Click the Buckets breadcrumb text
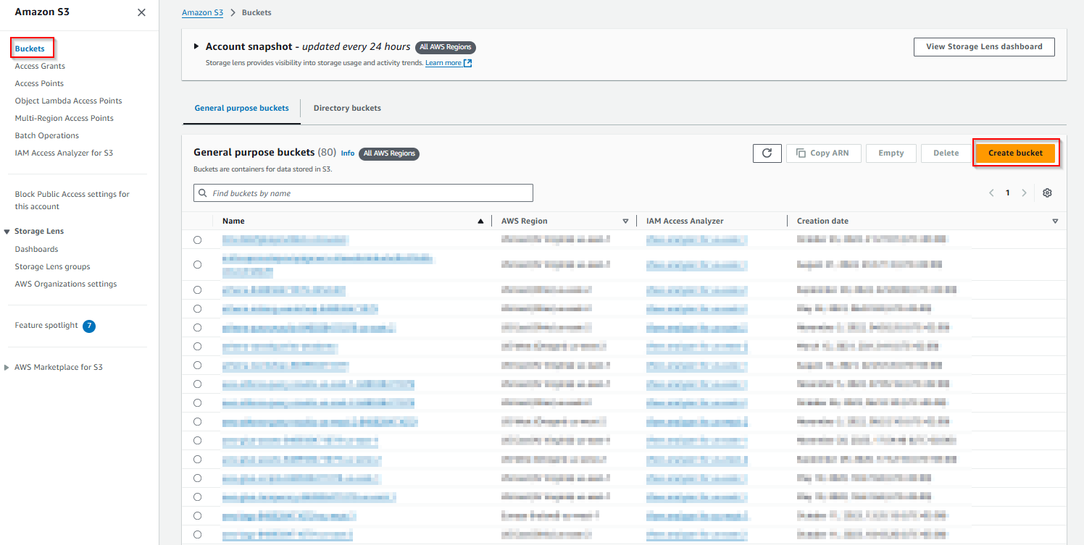 (x=257, y=12)
